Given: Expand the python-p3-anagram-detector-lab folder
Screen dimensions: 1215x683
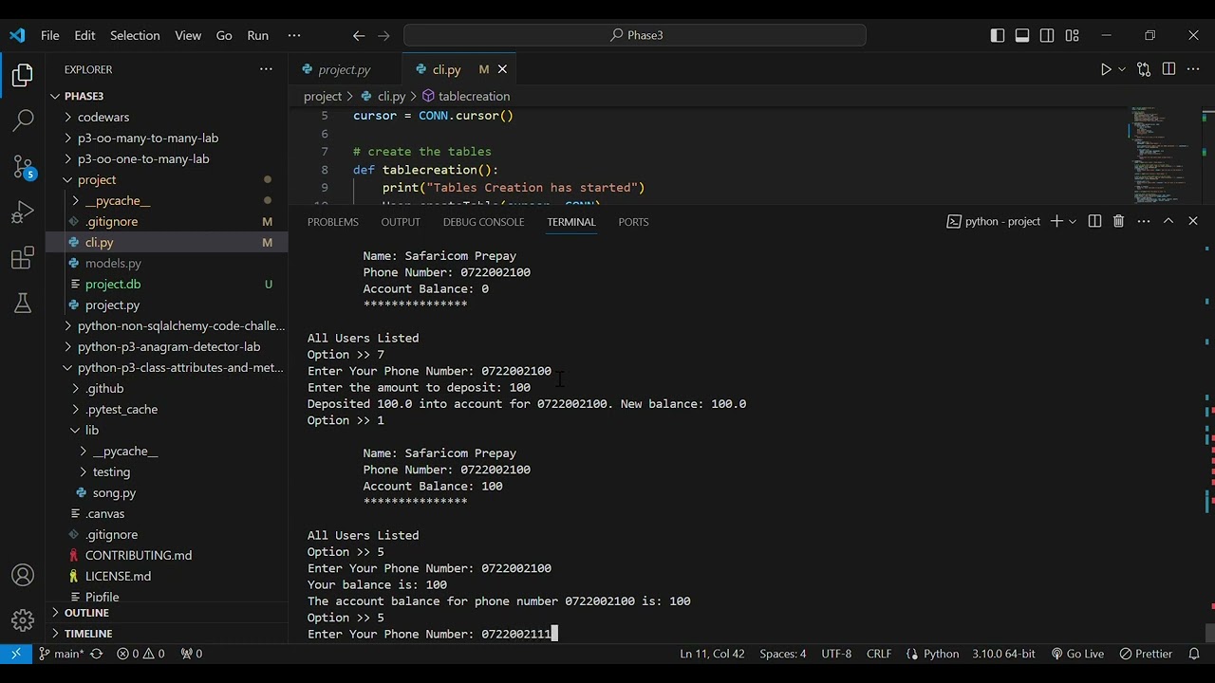Looking at the screenshot, I should point(167,346).
